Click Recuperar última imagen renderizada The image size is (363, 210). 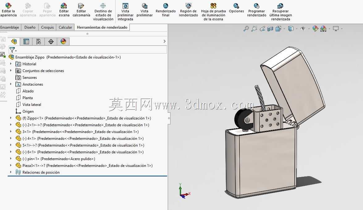pos(280,12)
